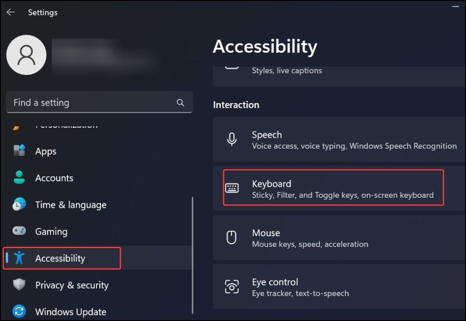This screenshot has width=466, height=321.
Task: Click the Keyboard icon in the Interaction list
Action: coord(233,188)
